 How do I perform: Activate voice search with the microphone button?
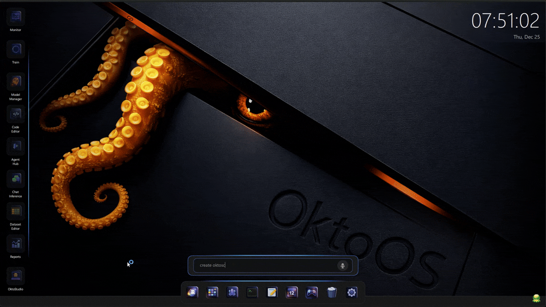coord(343,265)
